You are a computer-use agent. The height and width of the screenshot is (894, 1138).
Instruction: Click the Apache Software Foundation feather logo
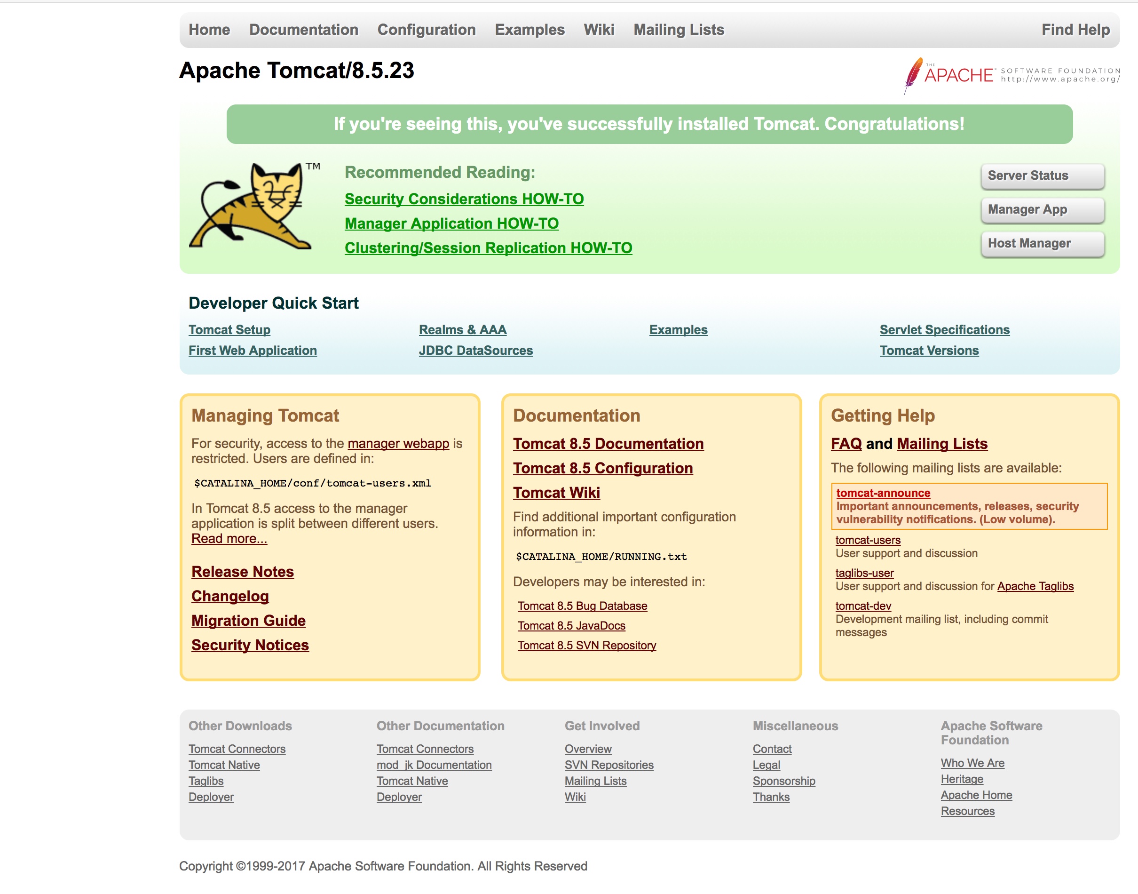pos(1012,76)
